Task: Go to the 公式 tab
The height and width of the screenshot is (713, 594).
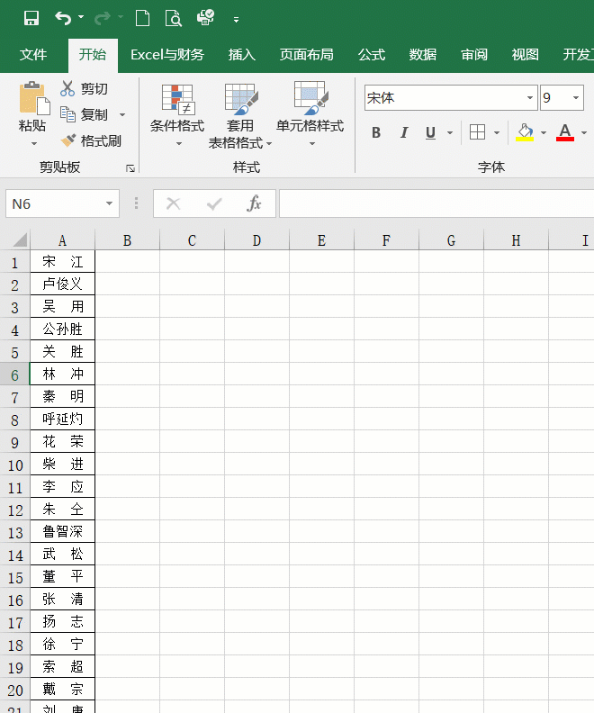Action: coord(372,55)
